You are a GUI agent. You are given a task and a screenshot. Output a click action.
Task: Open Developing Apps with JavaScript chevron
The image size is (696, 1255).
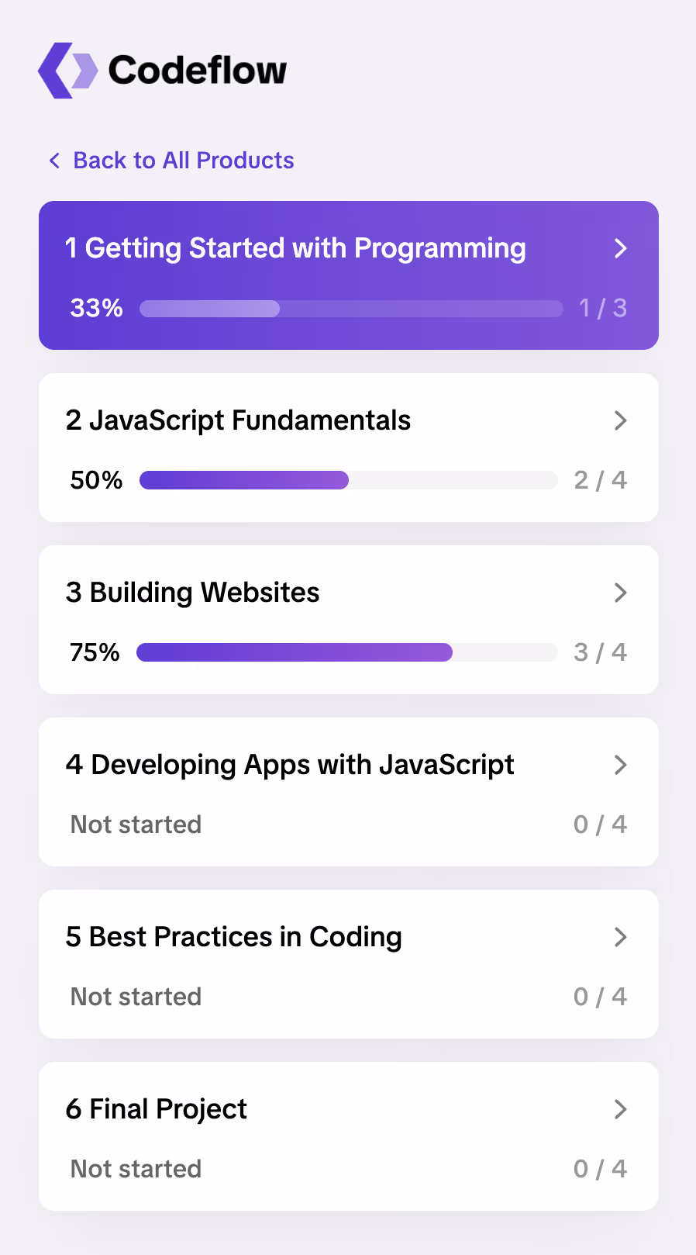(x=620, y=766)
